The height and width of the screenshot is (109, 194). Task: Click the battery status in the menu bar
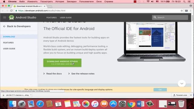pyautogui.click(x=165, y=2)
